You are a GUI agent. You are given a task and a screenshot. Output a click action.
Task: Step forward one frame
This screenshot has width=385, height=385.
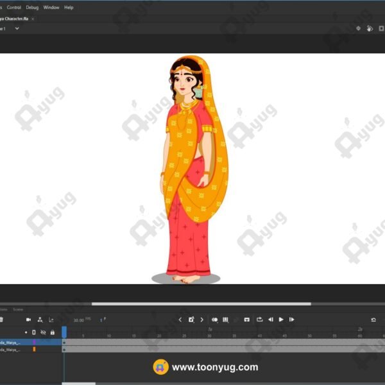(292, 320)
